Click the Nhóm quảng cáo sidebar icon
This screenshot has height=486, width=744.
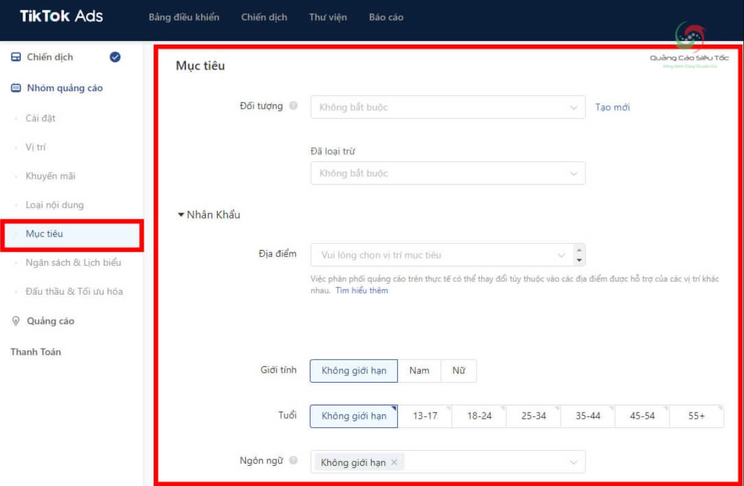tap(16, 88)
